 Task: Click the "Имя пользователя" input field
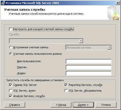pos(89,61)
